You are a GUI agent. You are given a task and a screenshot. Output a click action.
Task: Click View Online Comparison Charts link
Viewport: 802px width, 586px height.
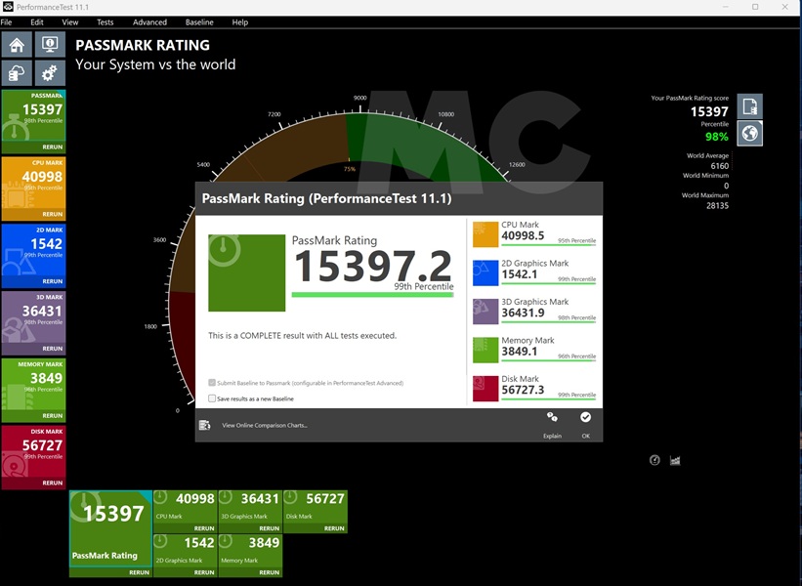click(265, 425)
